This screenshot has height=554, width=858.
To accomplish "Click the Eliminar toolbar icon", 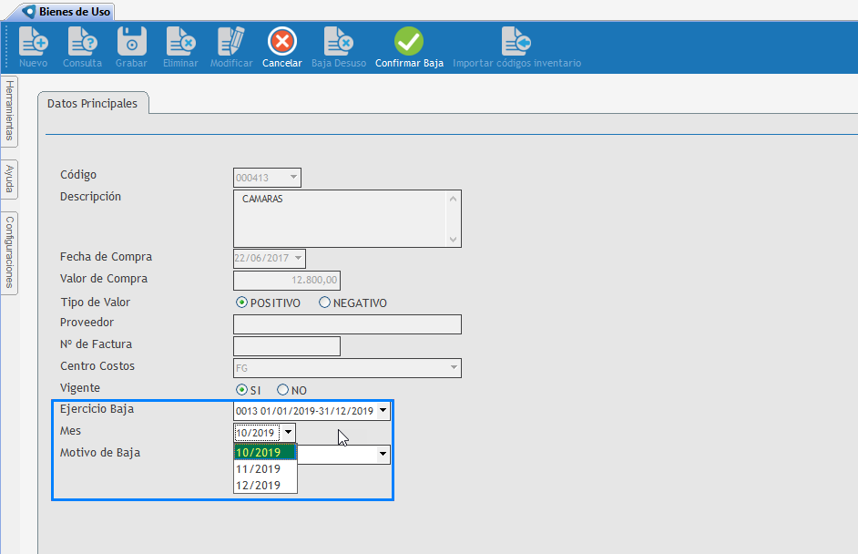I will [179, 42].
